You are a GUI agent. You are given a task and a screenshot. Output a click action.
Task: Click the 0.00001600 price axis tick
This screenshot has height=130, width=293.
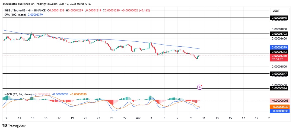click(x=279, y=39)
